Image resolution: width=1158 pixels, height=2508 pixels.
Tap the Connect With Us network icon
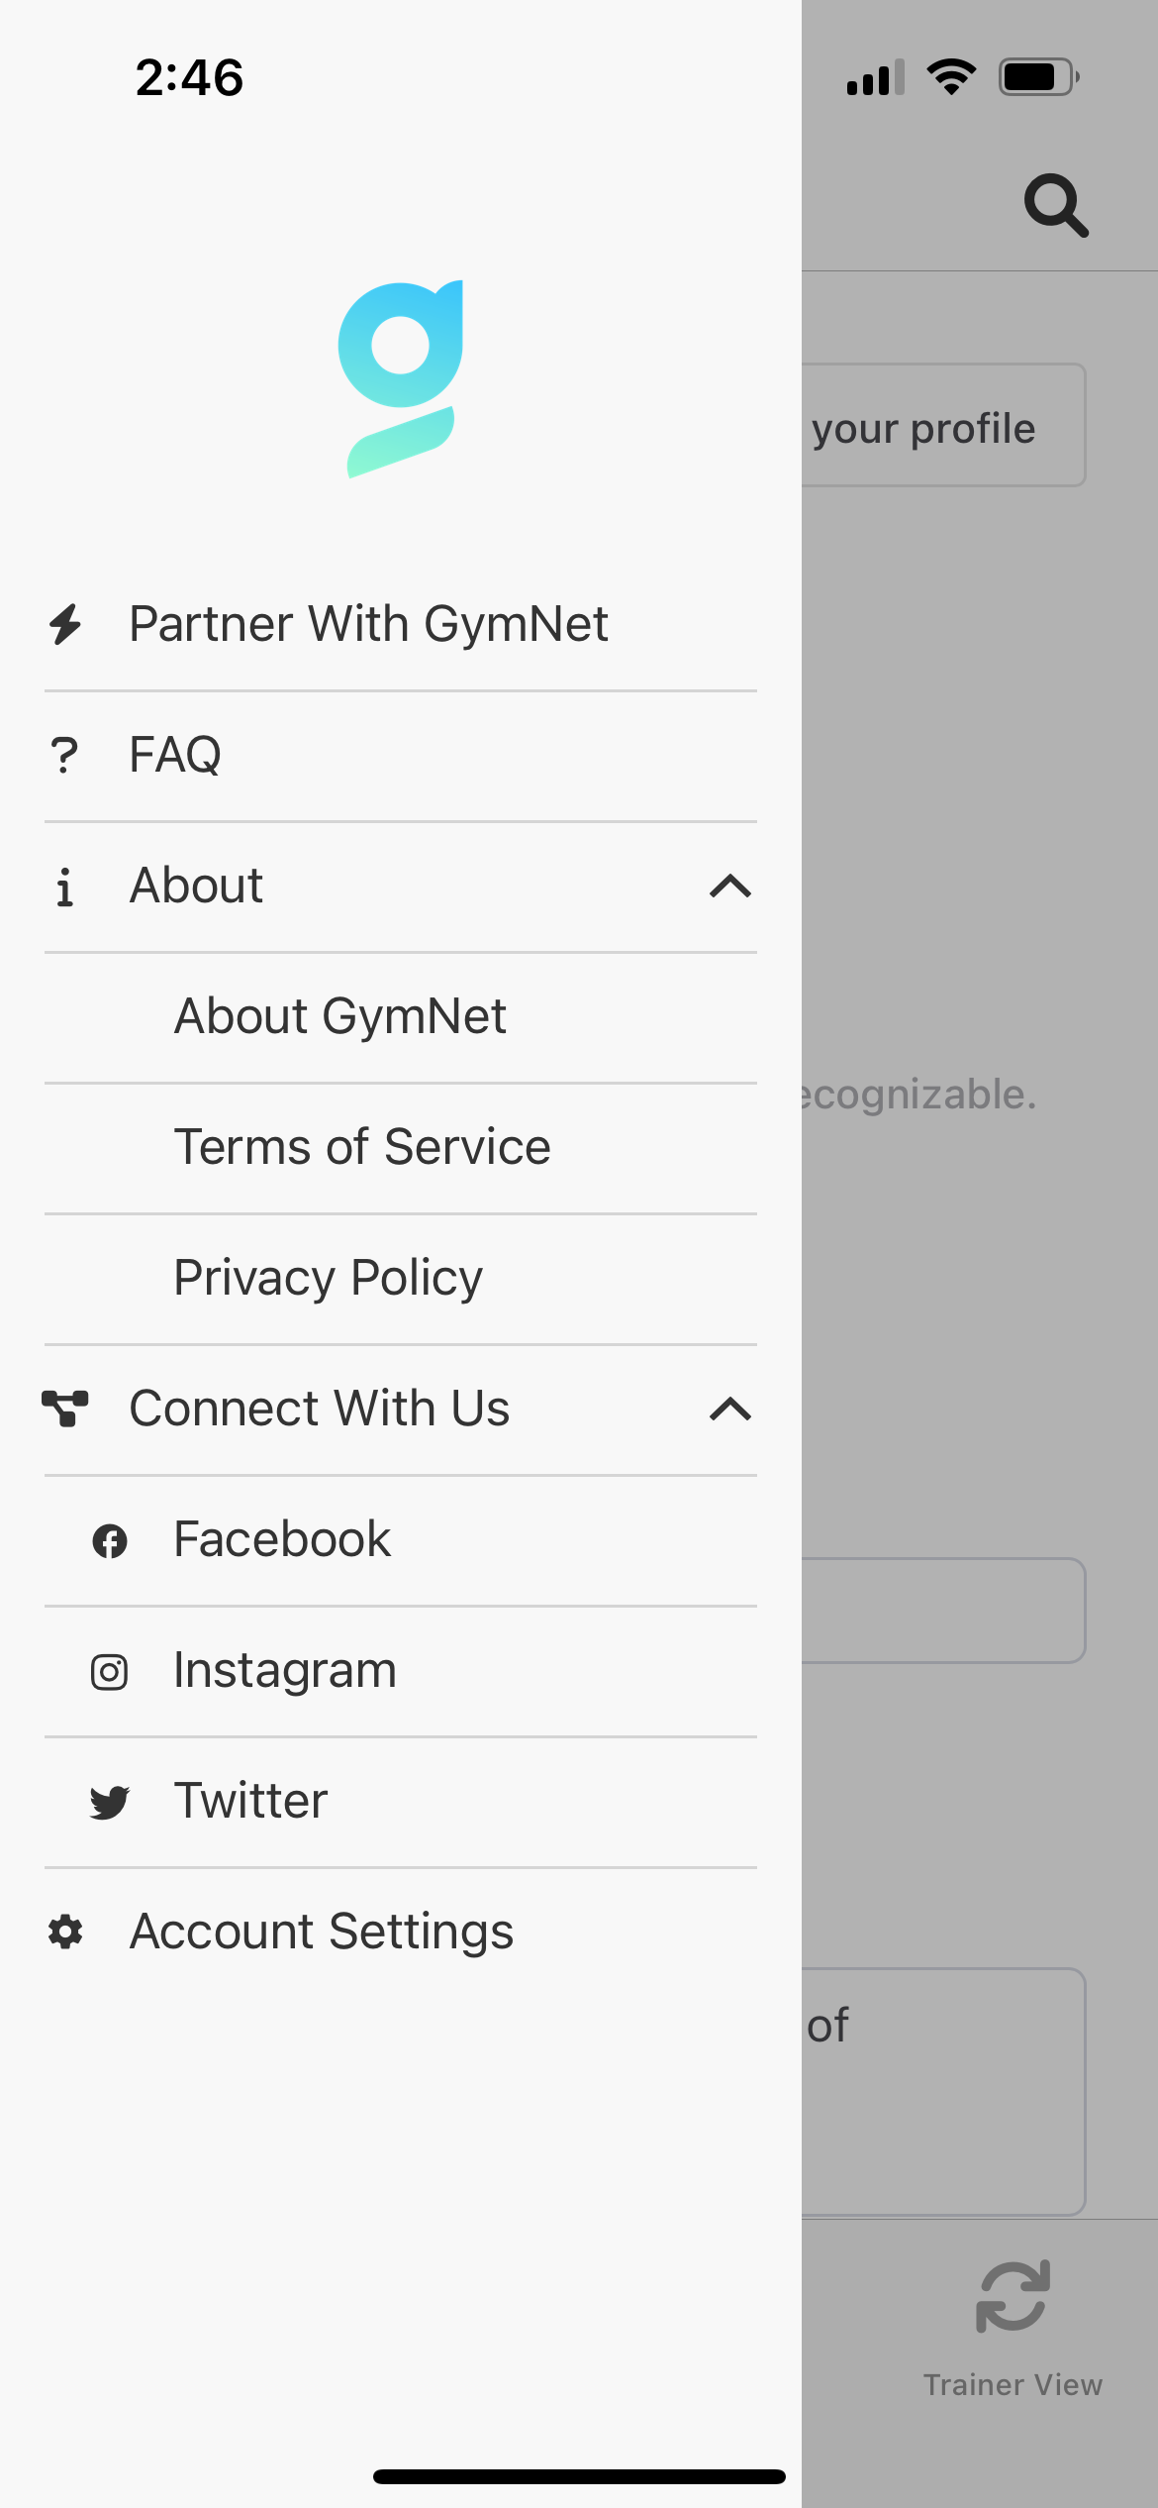(x=65, y=1409)
